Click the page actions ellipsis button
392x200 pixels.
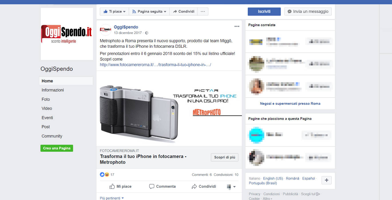(x=203, y=11)
